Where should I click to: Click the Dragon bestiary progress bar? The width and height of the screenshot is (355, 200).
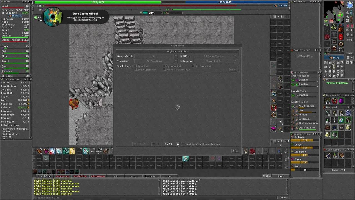point(305,148)
